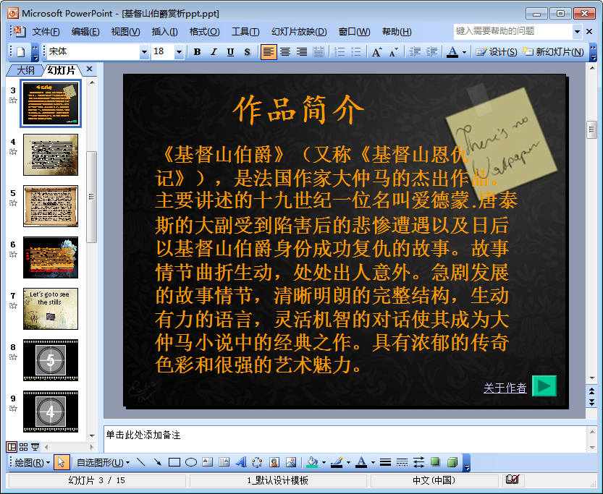Select the Rectangle drawing tool

pyautogui.click(x=174, y=462)
